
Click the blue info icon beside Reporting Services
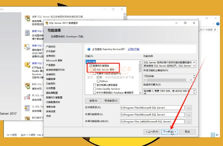point(89,49)
